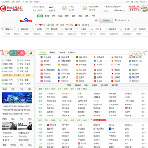
Task: Click the 4399游戏 icon
Action: [77, 61]
